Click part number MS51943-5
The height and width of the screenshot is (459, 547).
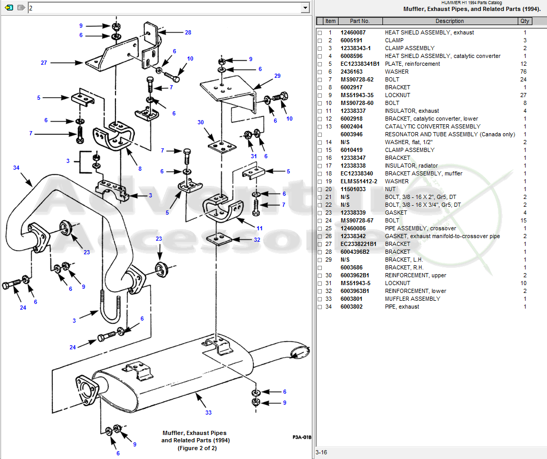click(355, 283)
